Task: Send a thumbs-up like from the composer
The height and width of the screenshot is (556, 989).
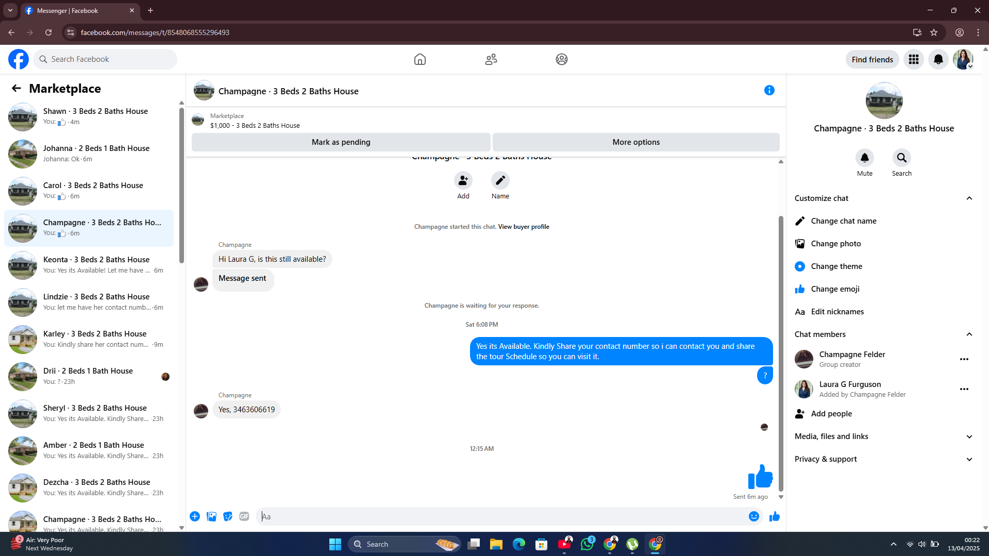Action: click(775, 516)
